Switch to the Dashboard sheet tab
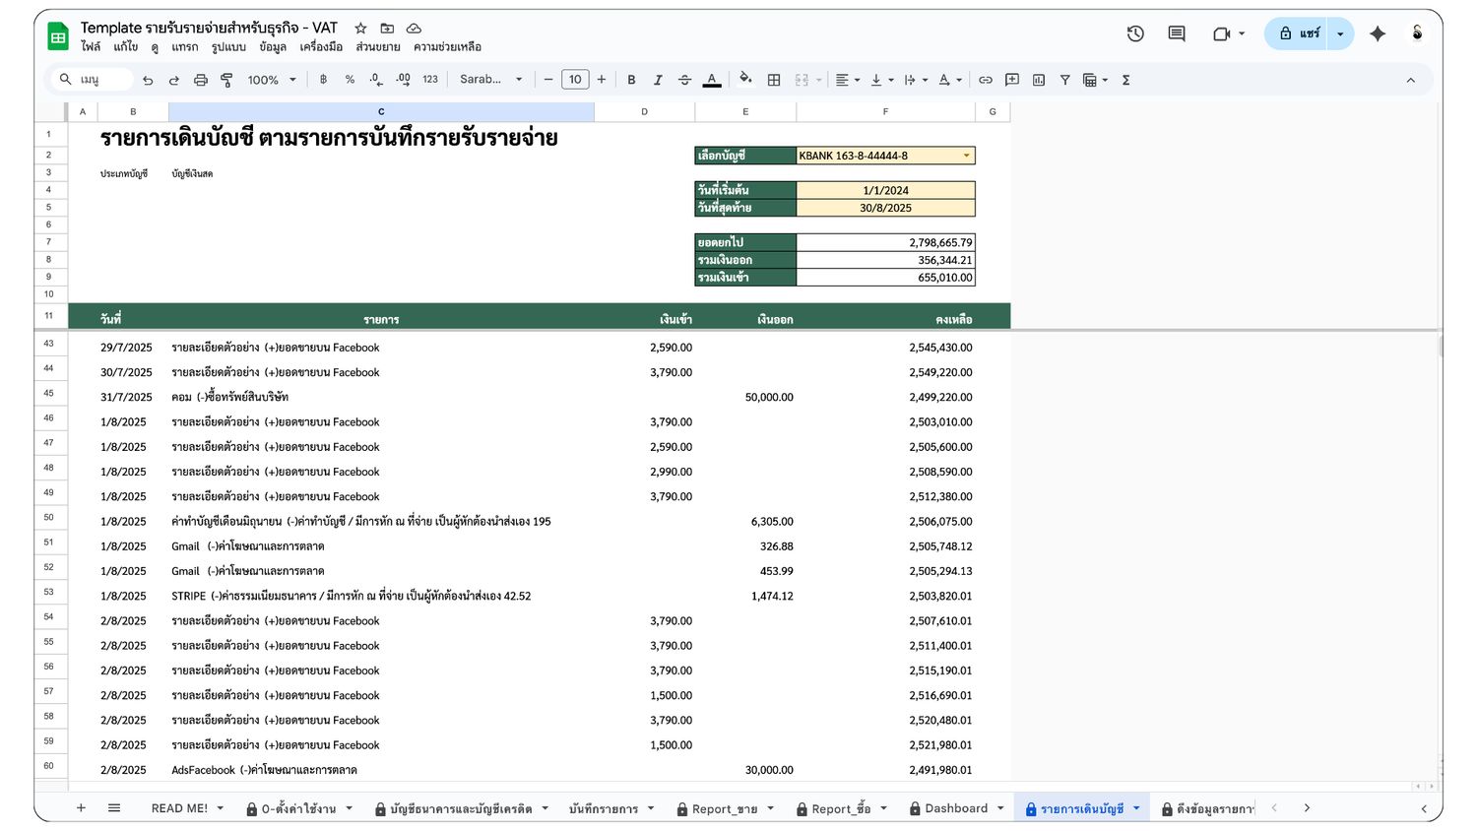The width and height of the screenshot is (1477, 831). point(955,808)
